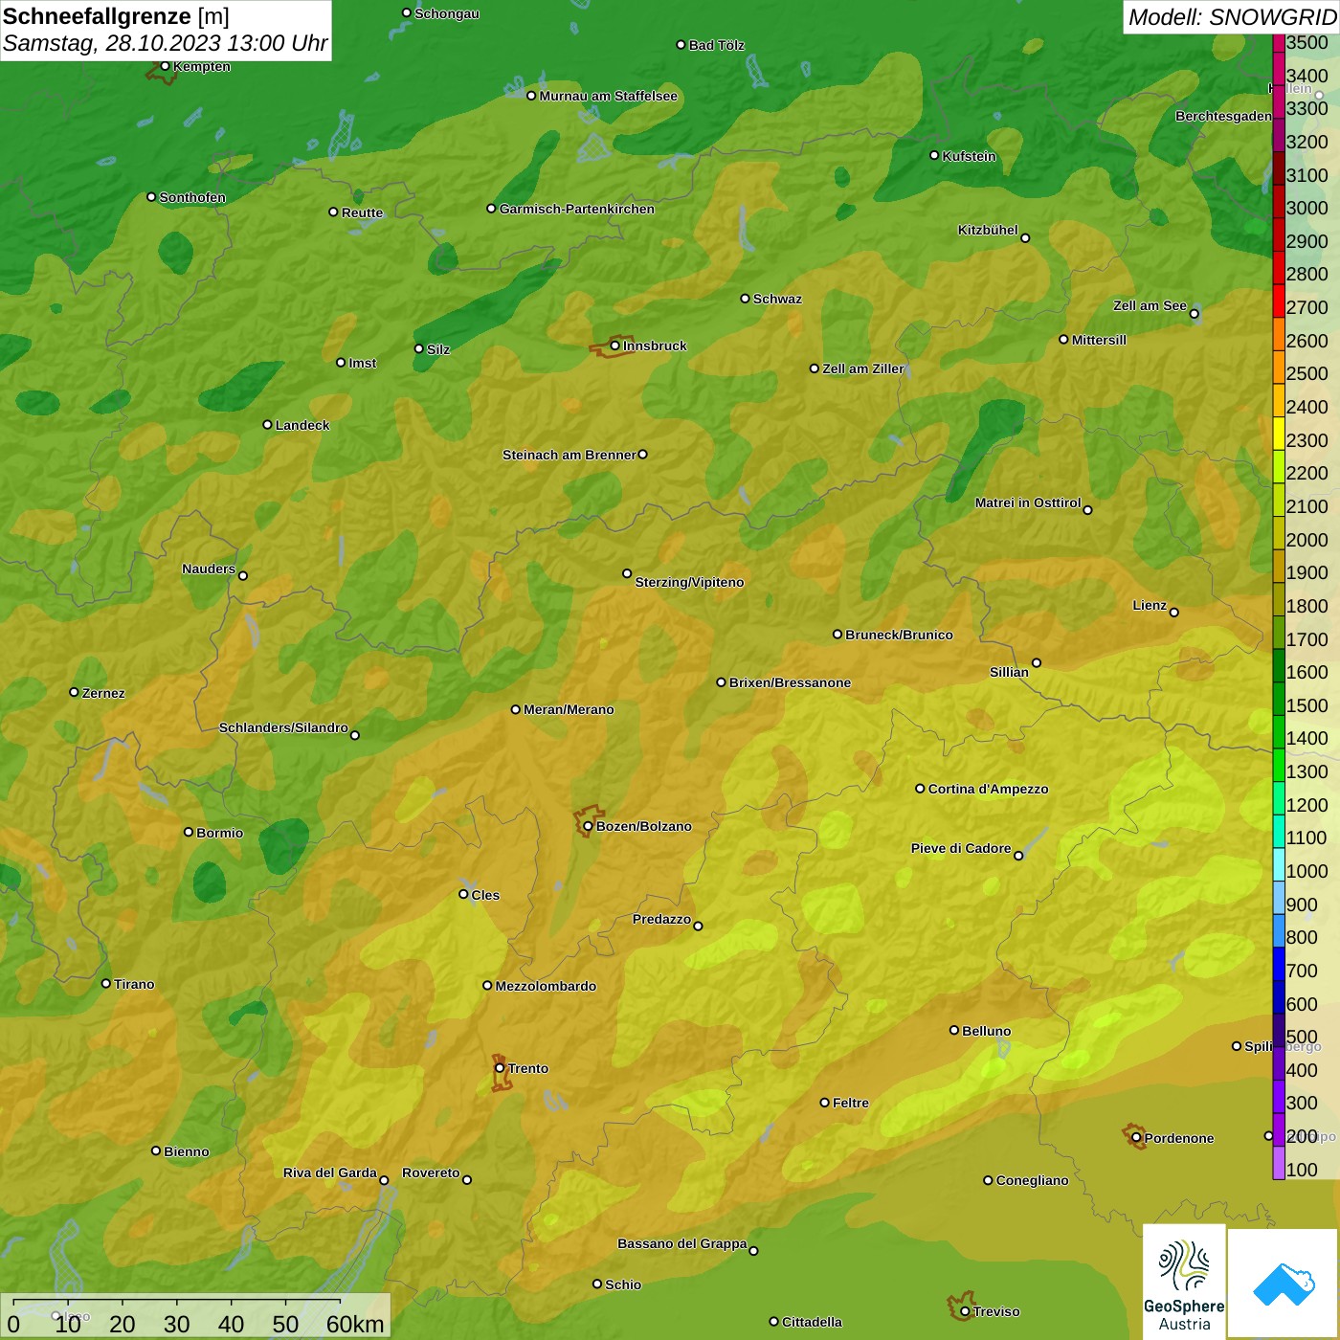This screenshot has width=1340, height=1340.
Task: Click the GeoSphere Austria logo
Action: tap(1184, 1281)
